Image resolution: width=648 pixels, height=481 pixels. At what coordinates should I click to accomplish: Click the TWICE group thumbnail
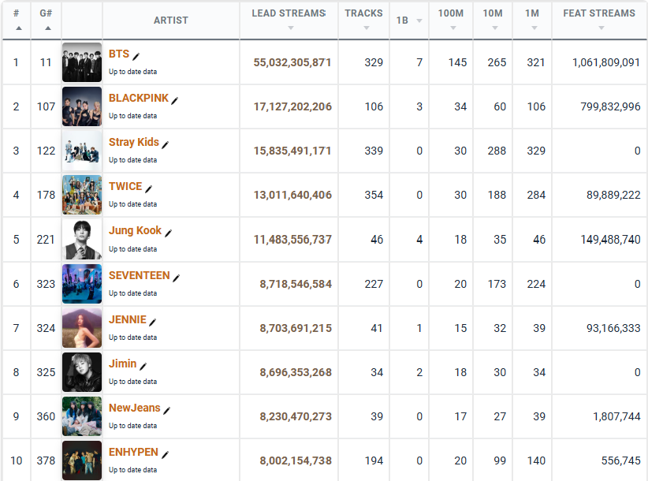click(x=82, y=195)
